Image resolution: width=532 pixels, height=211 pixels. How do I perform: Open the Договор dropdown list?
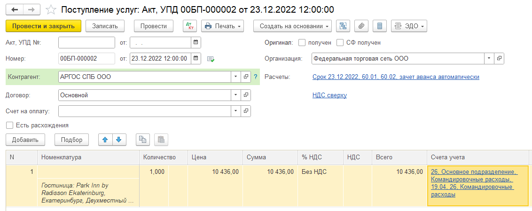pos(236,95)
